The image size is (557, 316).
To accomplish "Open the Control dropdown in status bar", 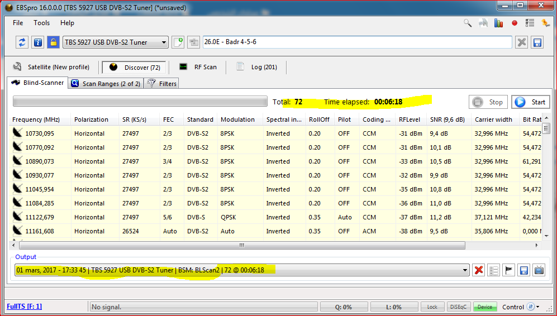I will (x=538, y=307).
